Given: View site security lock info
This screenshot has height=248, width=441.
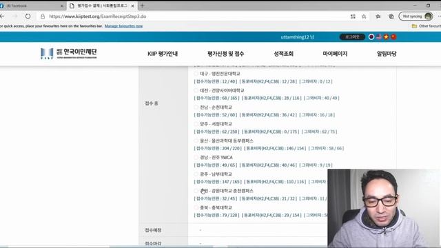Looking at the screenshot, I should tap(43, 17).
